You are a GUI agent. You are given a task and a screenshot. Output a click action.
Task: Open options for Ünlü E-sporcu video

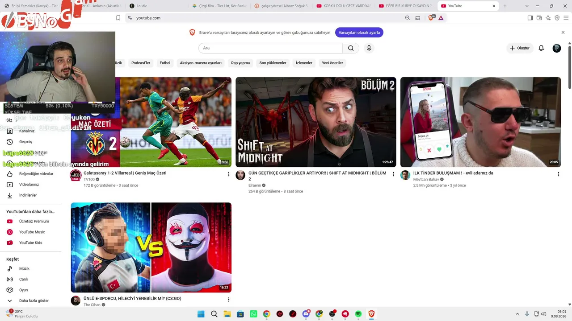click(x=229, y=300)
